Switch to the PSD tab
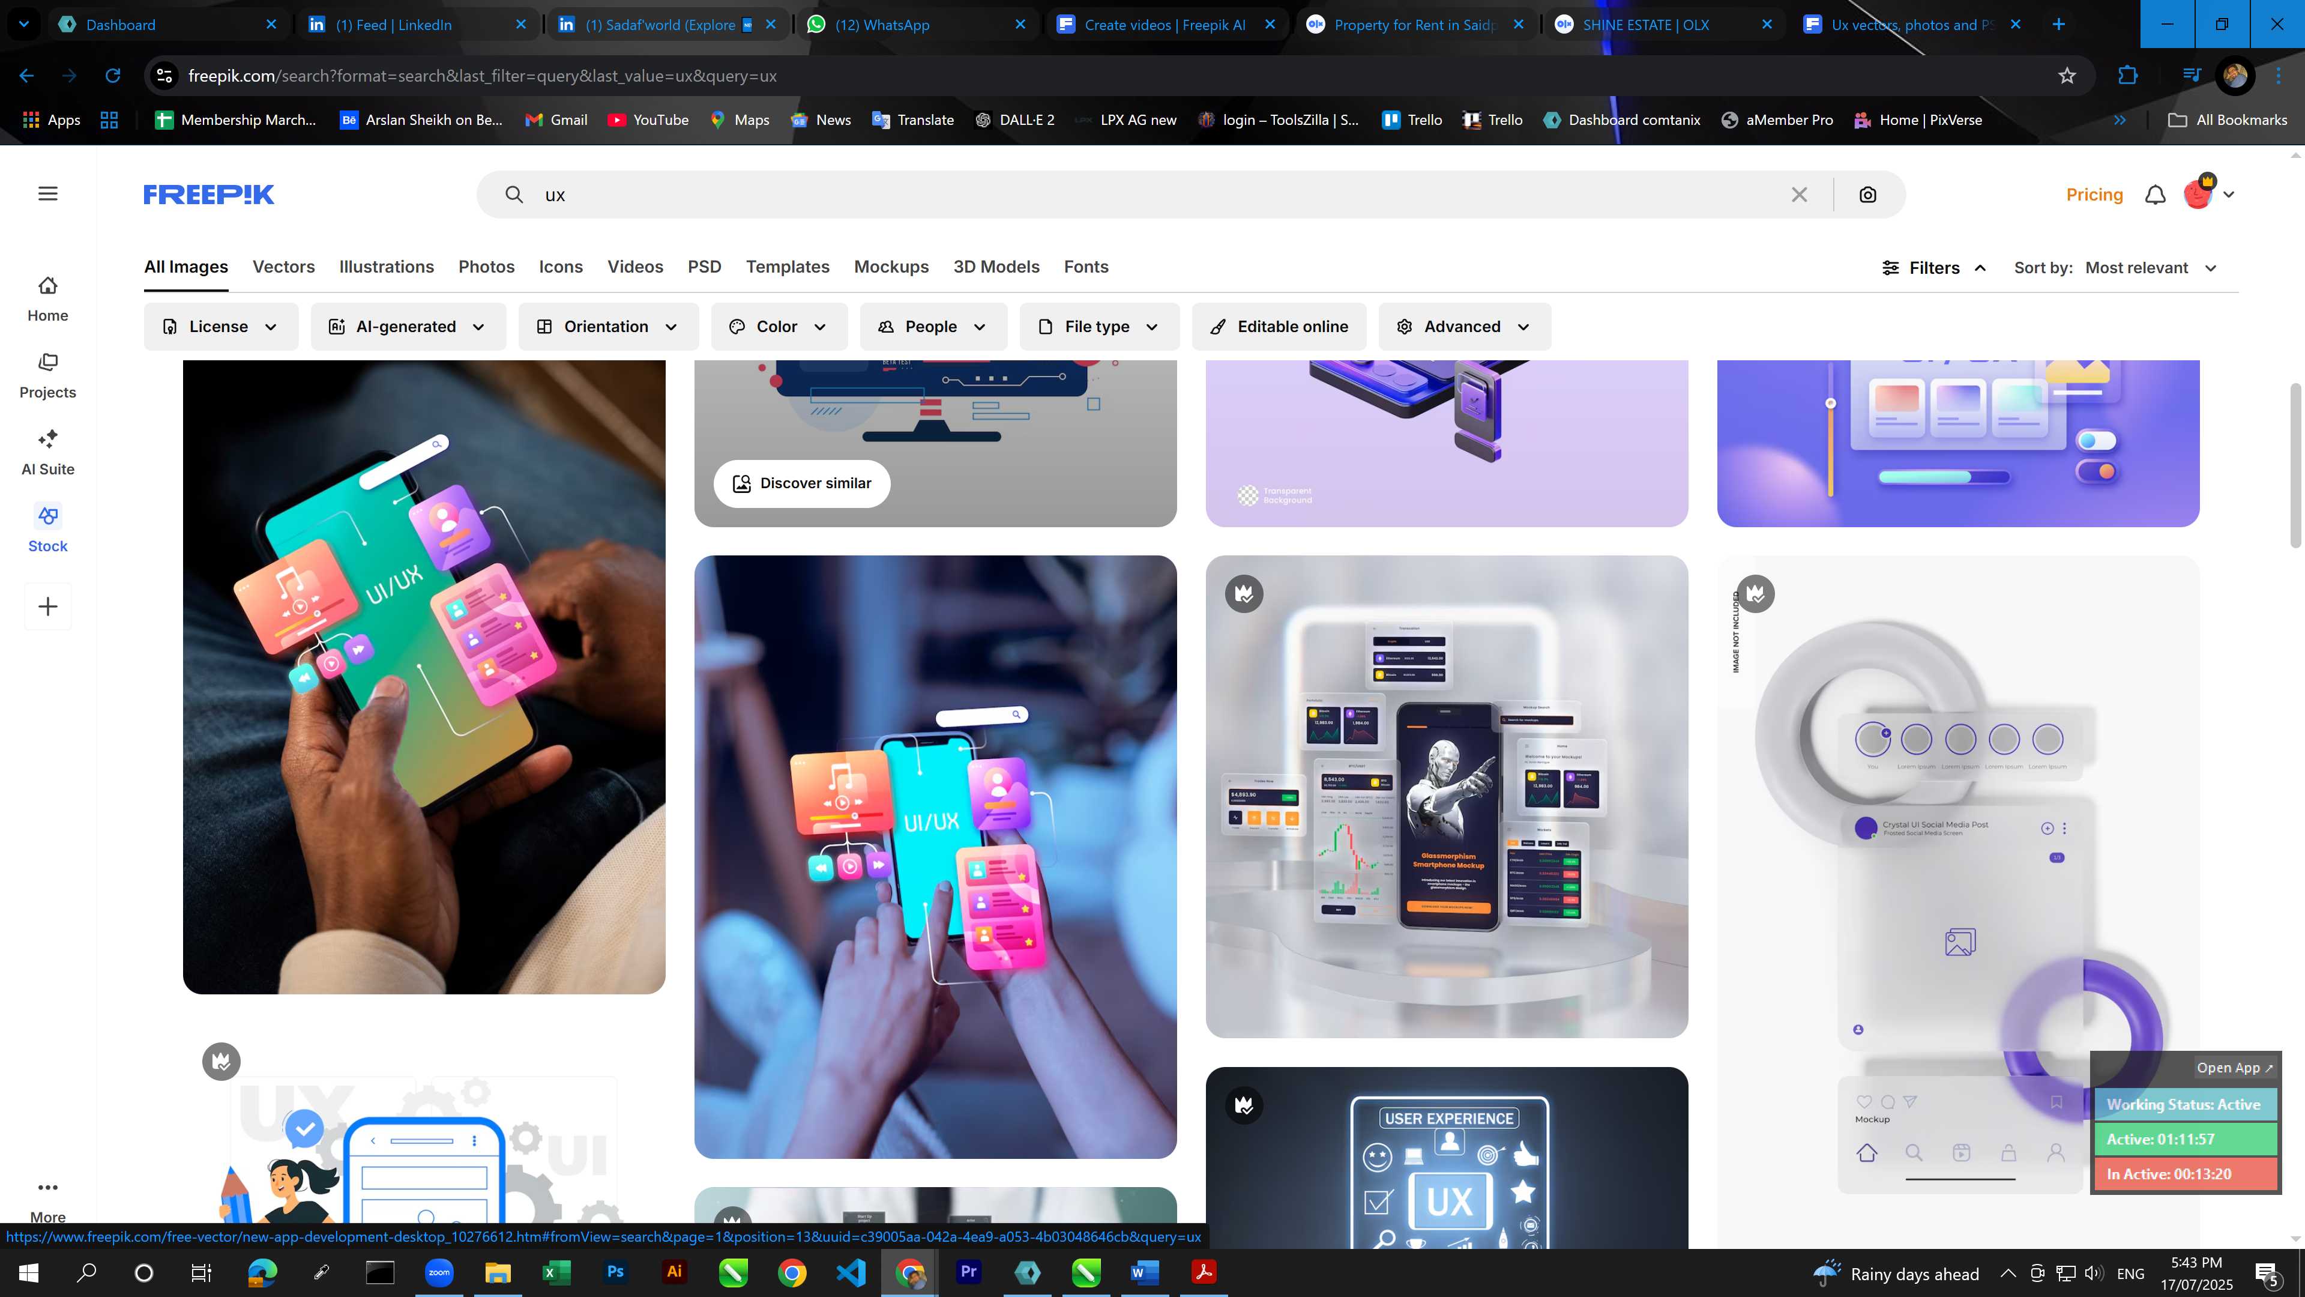 point(704,267)
